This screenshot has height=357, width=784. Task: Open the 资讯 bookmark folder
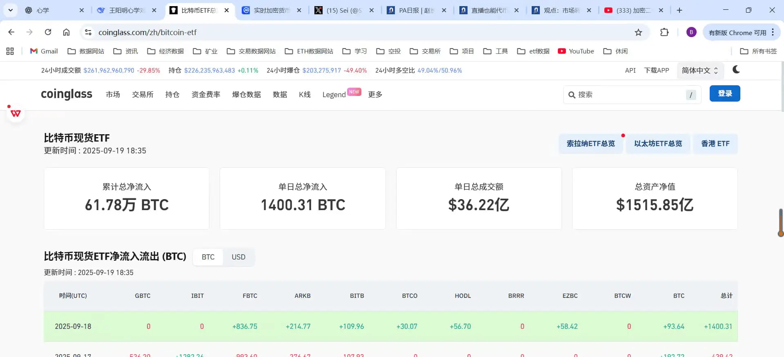tap(126, 51)
